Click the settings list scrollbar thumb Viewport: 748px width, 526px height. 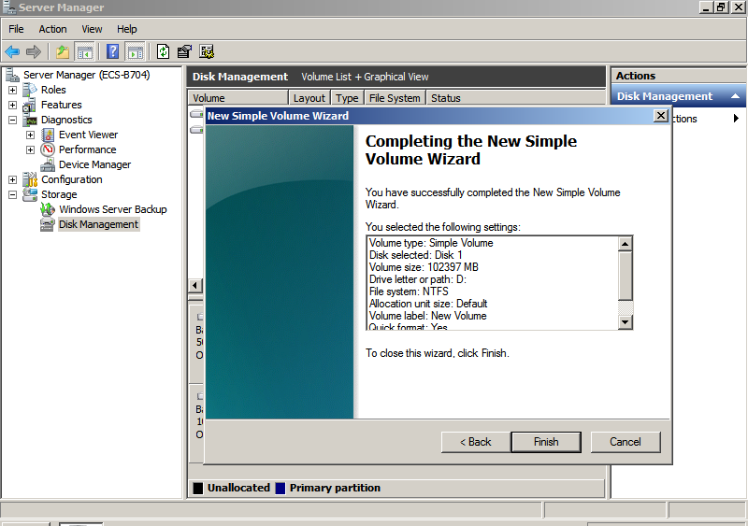coord(625,276)
